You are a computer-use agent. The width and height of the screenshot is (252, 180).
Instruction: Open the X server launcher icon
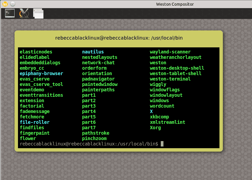24,13
